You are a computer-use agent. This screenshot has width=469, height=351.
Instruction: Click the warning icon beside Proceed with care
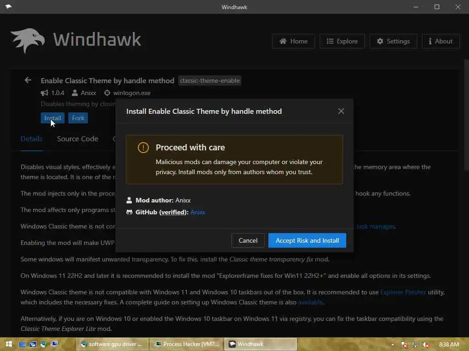(143, 148)
